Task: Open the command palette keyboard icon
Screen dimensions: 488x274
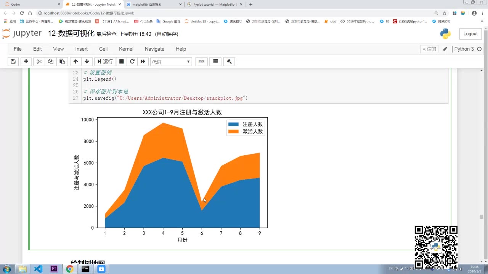Action: click(x=202, y=62)
